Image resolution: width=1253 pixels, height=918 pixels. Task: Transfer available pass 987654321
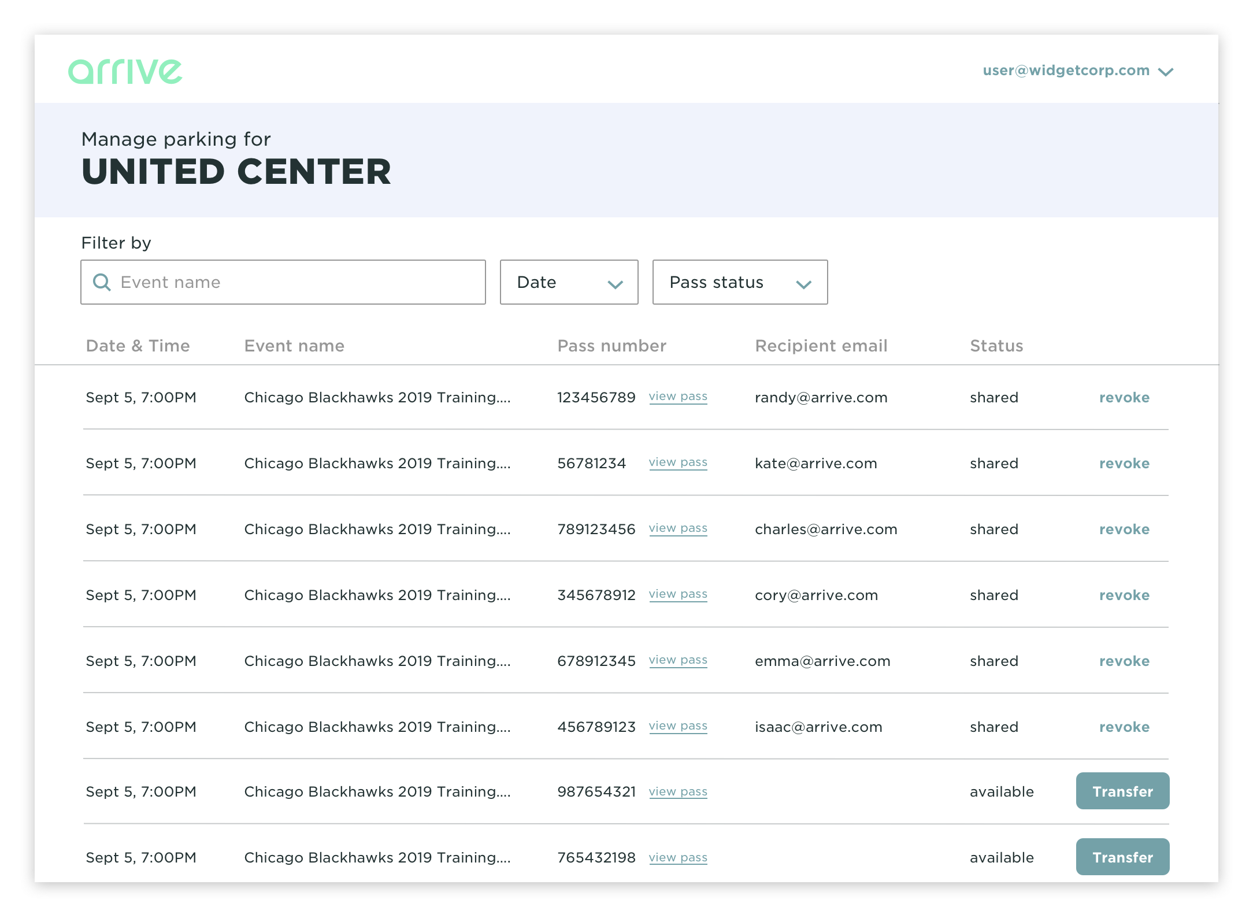(1122, 791)
